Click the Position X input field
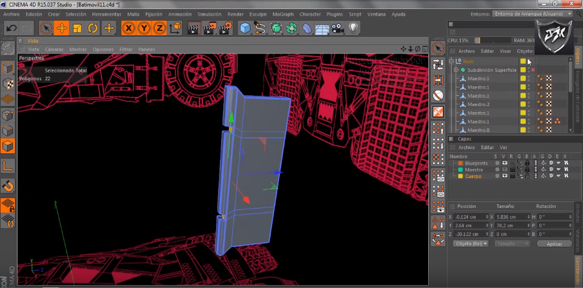This screenshot has width=583, height=288. tap(470, 217)
